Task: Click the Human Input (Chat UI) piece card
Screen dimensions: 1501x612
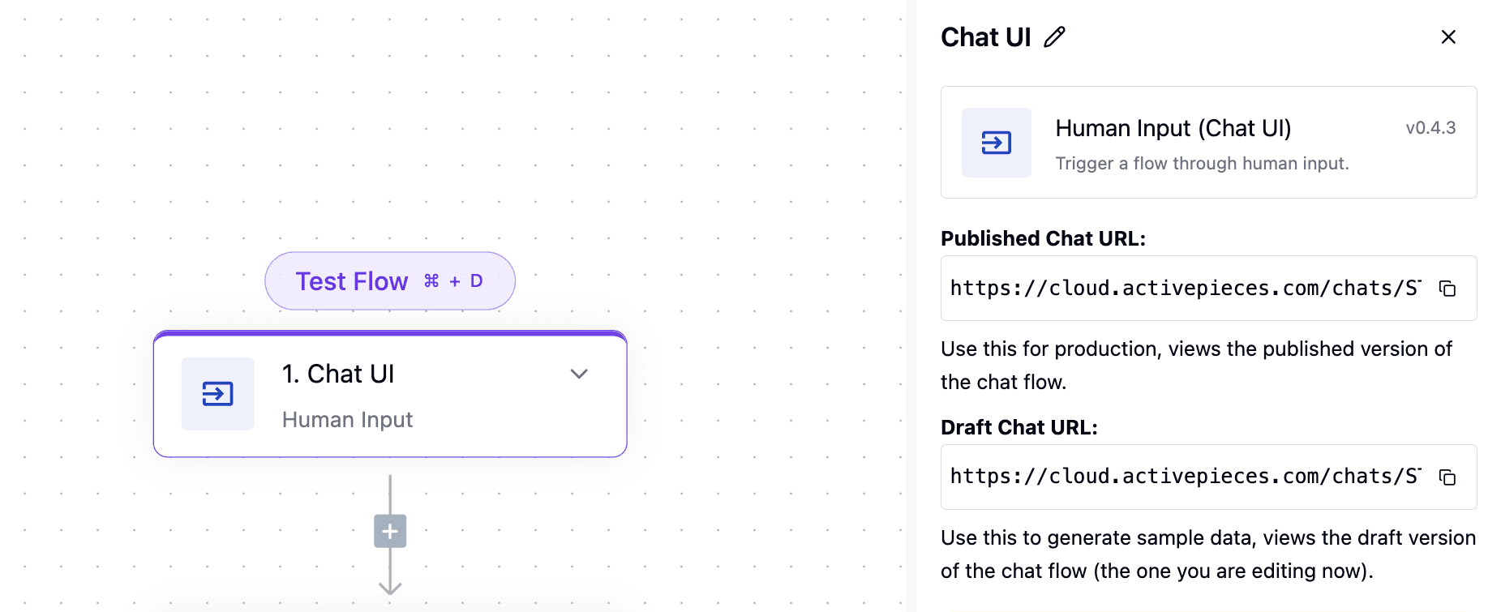Action: [1209, 143]
